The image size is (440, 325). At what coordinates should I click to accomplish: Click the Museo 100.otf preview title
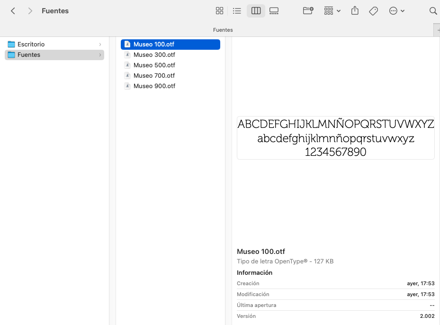(x=260, y=252)
